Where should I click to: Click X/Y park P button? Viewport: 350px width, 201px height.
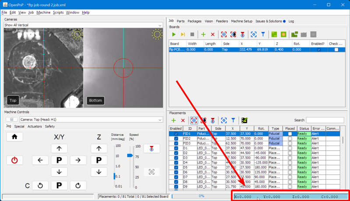pos(59,160)
